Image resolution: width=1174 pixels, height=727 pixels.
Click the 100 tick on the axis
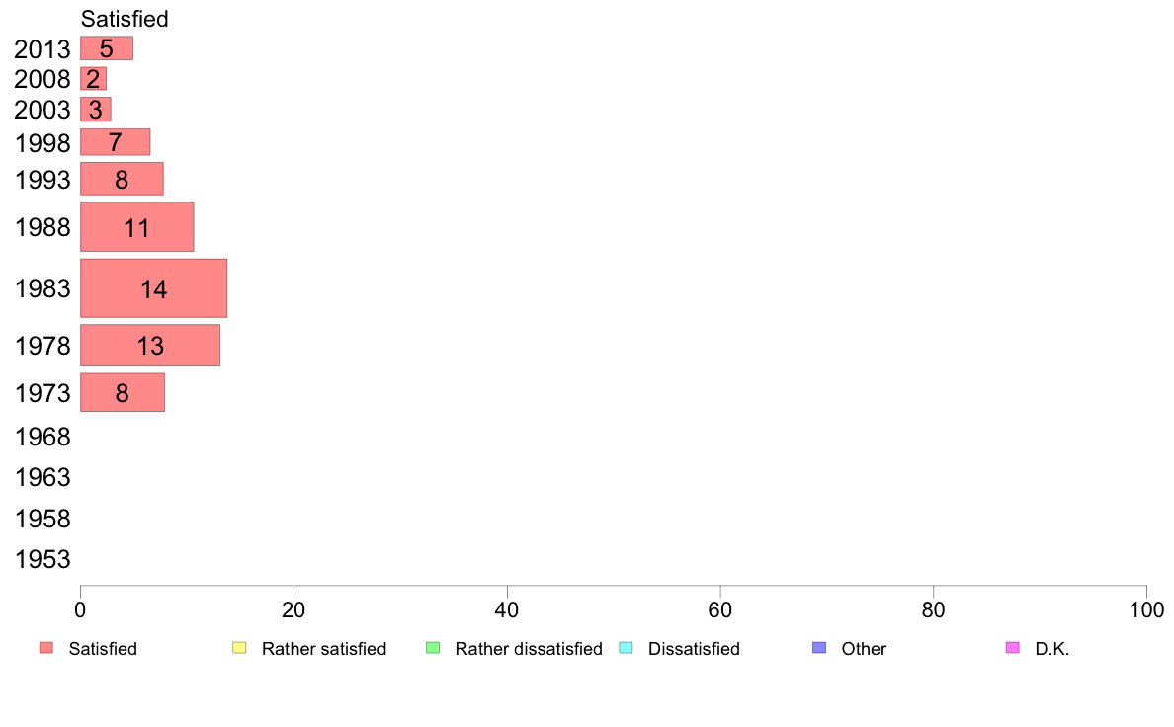[1146, 610]
